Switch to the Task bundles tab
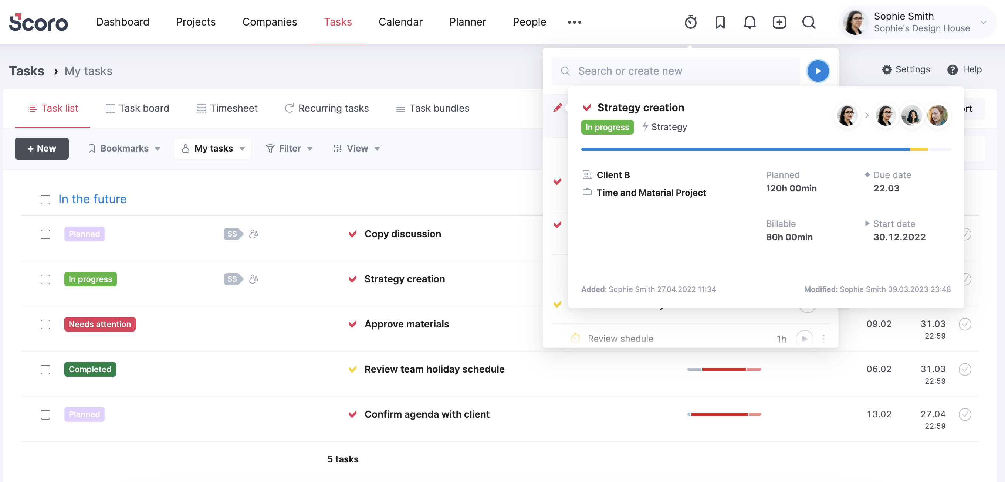The image size is (1005, 482). [x=433, y=108]
